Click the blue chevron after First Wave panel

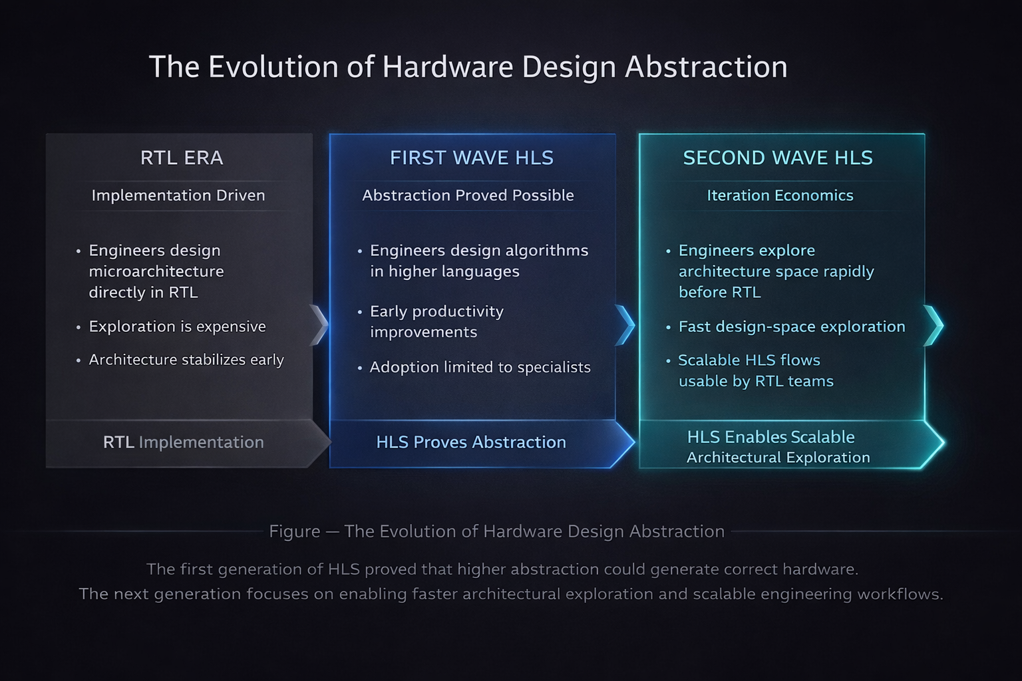pos(625,325)
